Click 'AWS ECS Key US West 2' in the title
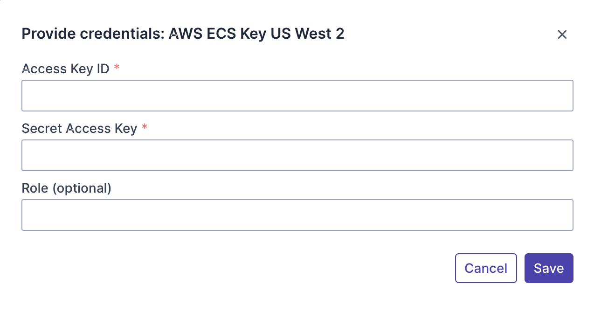This screenshot has width=594, height=319. (256, 34)
